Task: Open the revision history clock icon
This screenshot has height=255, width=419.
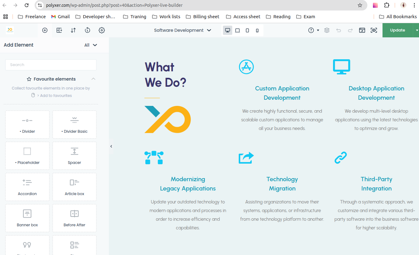Action: coord(88,30)
